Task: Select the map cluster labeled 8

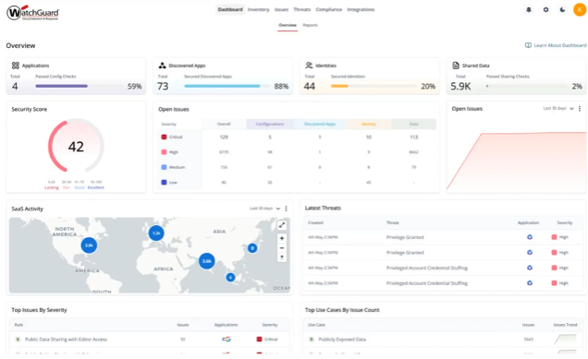Action: coord(252,248)
